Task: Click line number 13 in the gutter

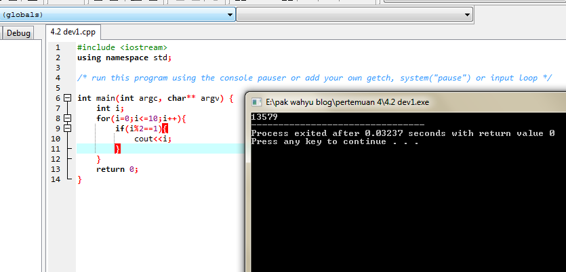Action: (56, 169)
